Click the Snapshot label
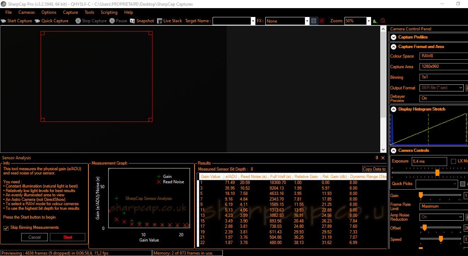 coord(145,21)
